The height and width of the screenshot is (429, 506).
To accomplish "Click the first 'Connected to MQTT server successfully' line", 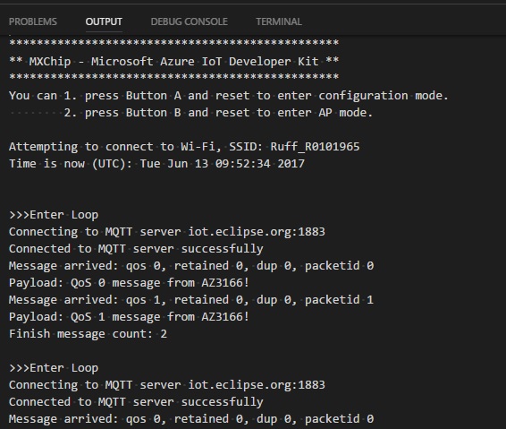I will (136, 249).
